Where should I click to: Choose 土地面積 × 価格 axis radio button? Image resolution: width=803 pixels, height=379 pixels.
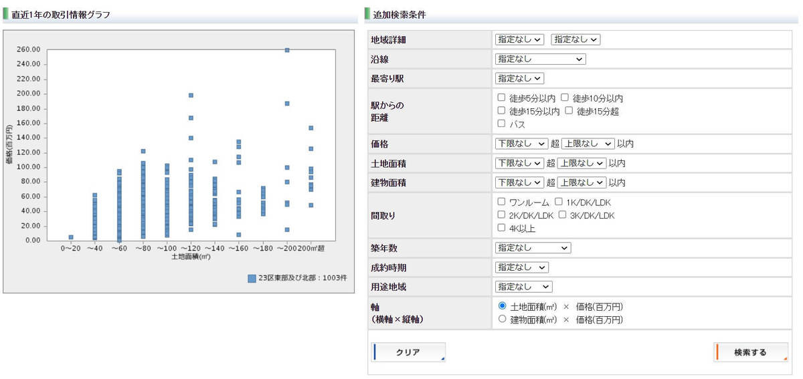[503, 306]
